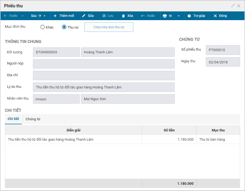Click the Người nộp input field

[104, 64]
